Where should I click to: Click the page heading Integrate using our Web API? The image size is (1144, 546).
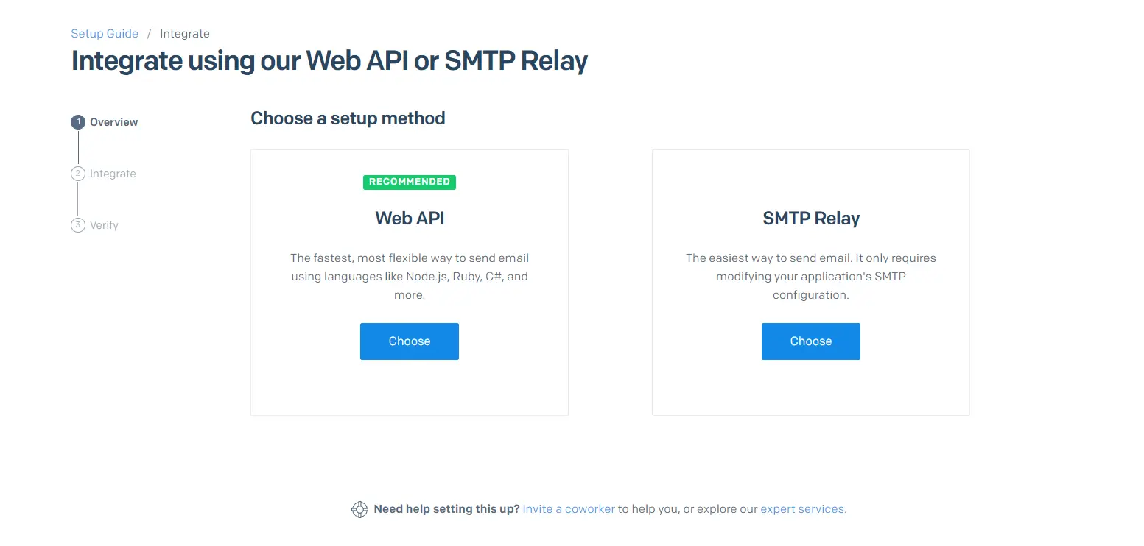point(329,60)
